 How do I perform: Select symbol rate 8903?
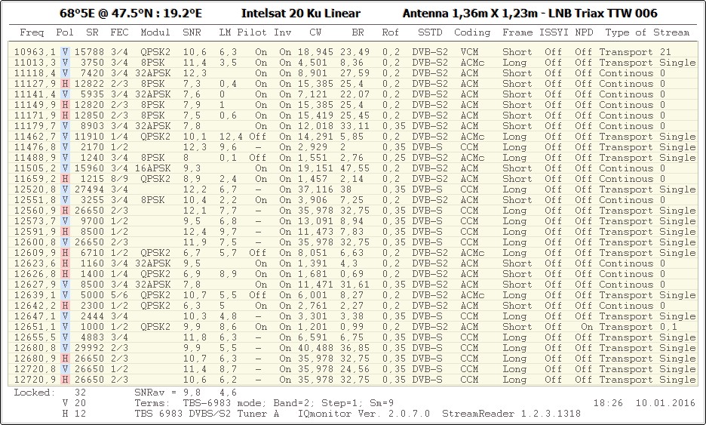tap(92, 126)
